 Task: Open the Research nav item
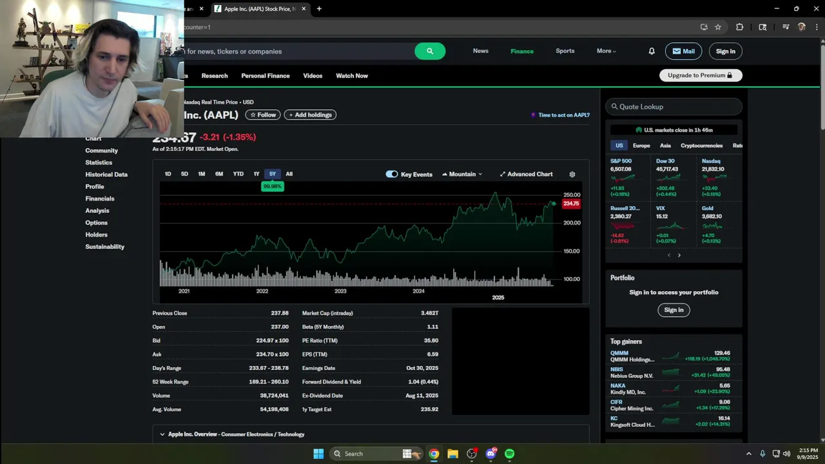[x=215, y=75]
